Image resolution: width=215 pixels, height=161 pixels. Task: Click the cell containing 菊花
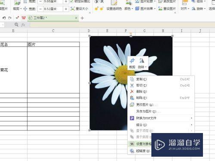(x=13, y=70)
